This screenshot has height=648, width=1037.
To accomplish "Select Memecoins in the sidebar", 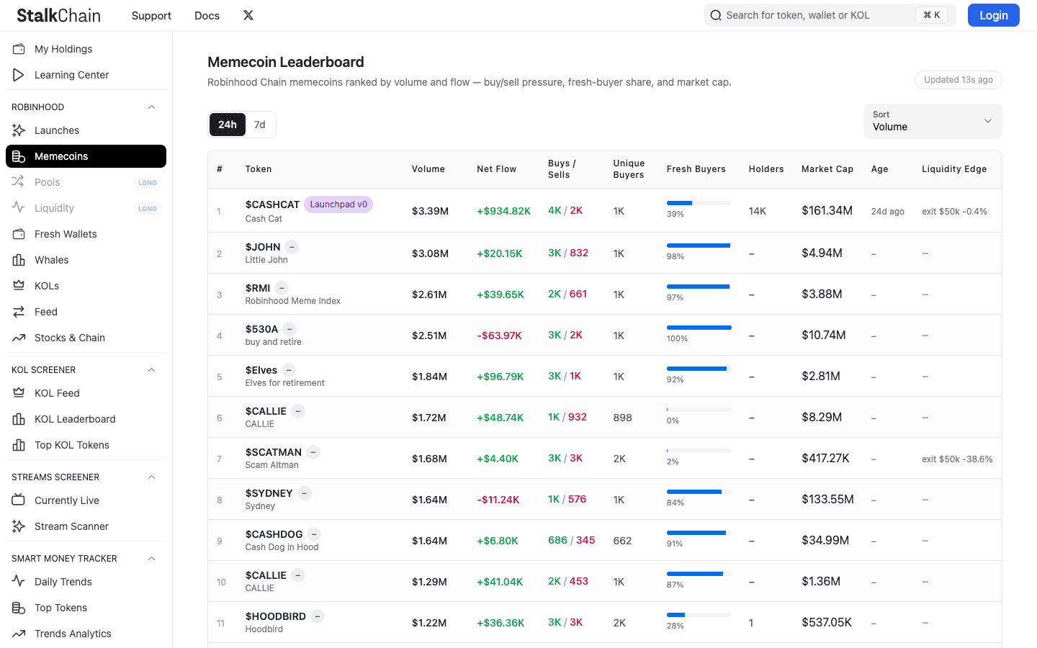I will [86, 156].
